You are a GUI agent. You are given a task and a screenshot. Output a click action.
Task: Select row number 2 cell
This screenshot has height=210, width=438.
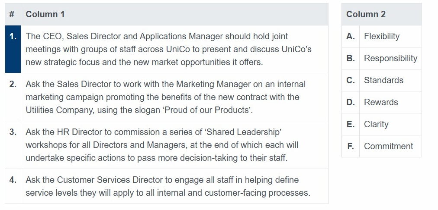click(x=13, y=97)
